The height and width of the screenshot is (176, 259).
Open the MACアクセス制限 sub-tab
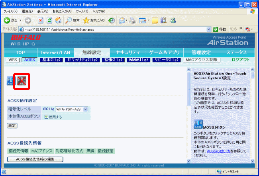pos(202,60)
